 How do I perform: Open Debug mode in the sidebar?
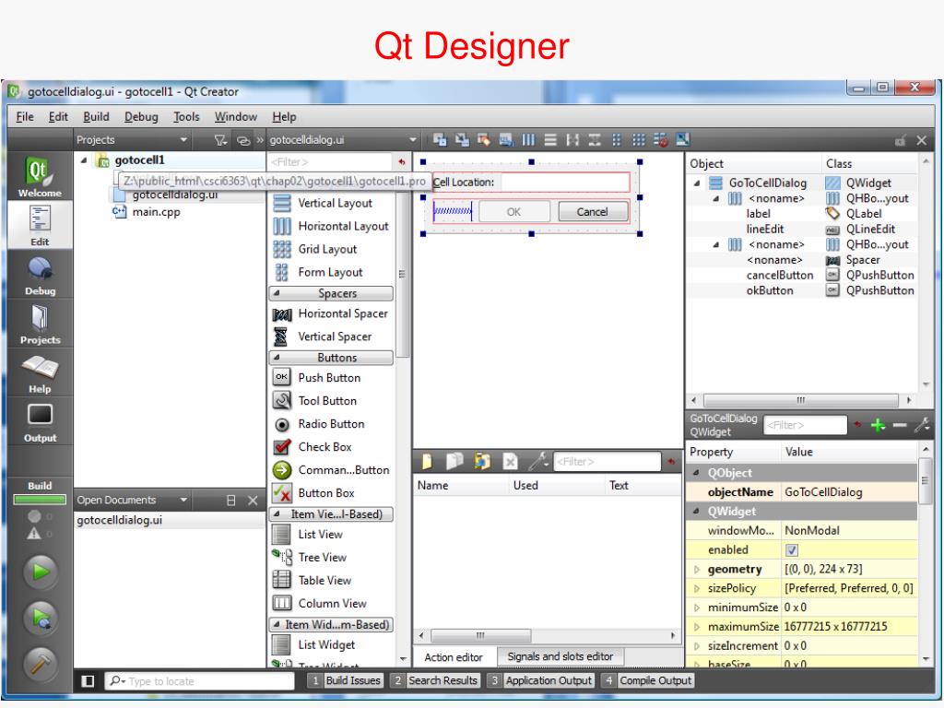(40, 275)
